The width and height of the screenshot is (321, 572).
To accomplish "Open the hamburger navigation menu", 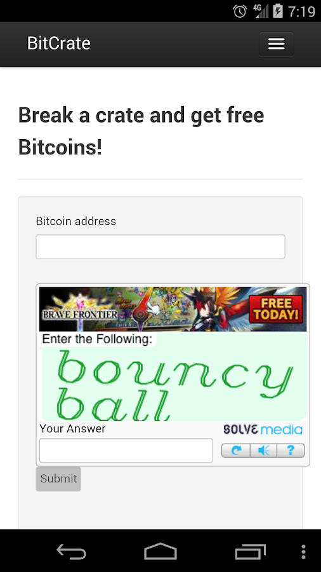I will click(276, 44).
